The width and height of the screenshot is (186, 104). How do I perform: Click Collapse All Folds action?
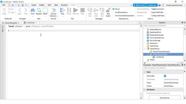[x=158, y=16]
